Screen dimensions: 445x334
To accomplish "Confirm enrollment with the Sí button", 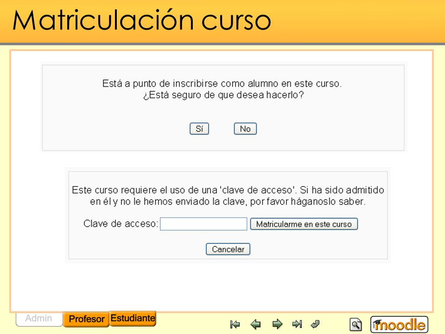I will (199, 128).
